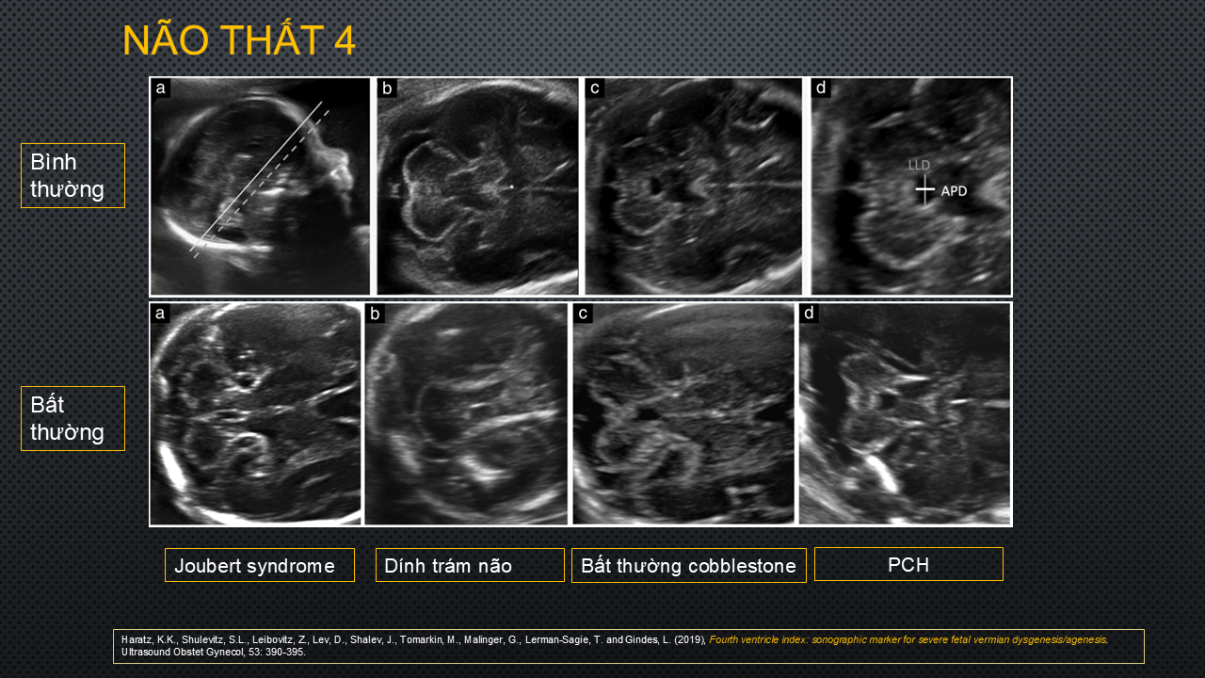1205x678 pixels.
Task: Click normal ultrasound image a with diagonal lines
Action: 261,186
